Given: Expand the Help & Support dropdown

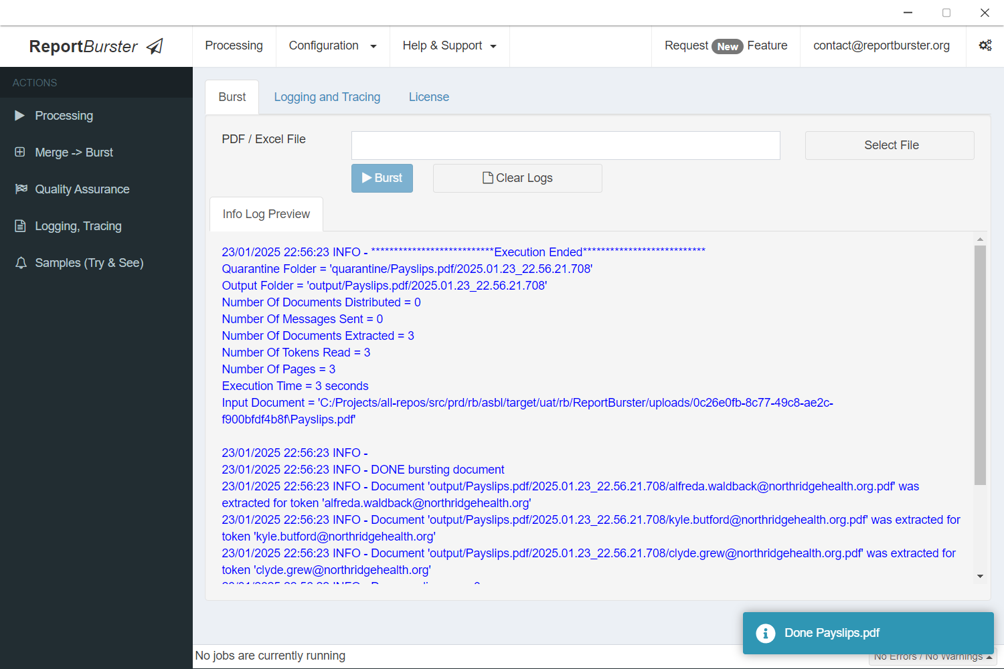Looking at the screenshot, I should click(x=449, y=45).
